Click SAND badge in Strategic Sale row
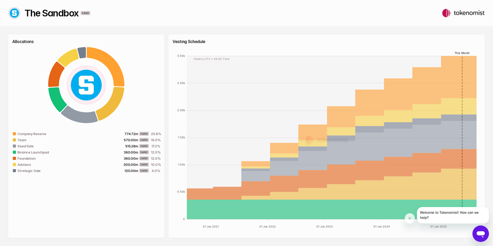 144,171
